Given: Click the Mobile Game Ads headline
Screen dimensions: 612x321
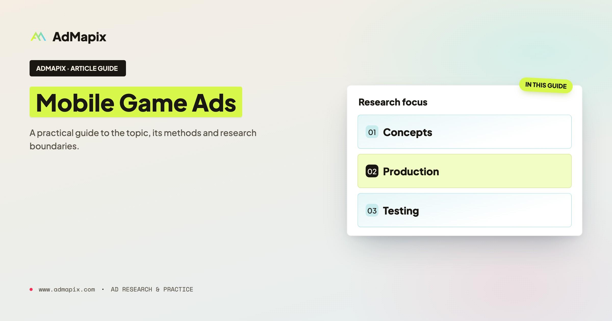Looking at the screenshot, I should point(136,102).
